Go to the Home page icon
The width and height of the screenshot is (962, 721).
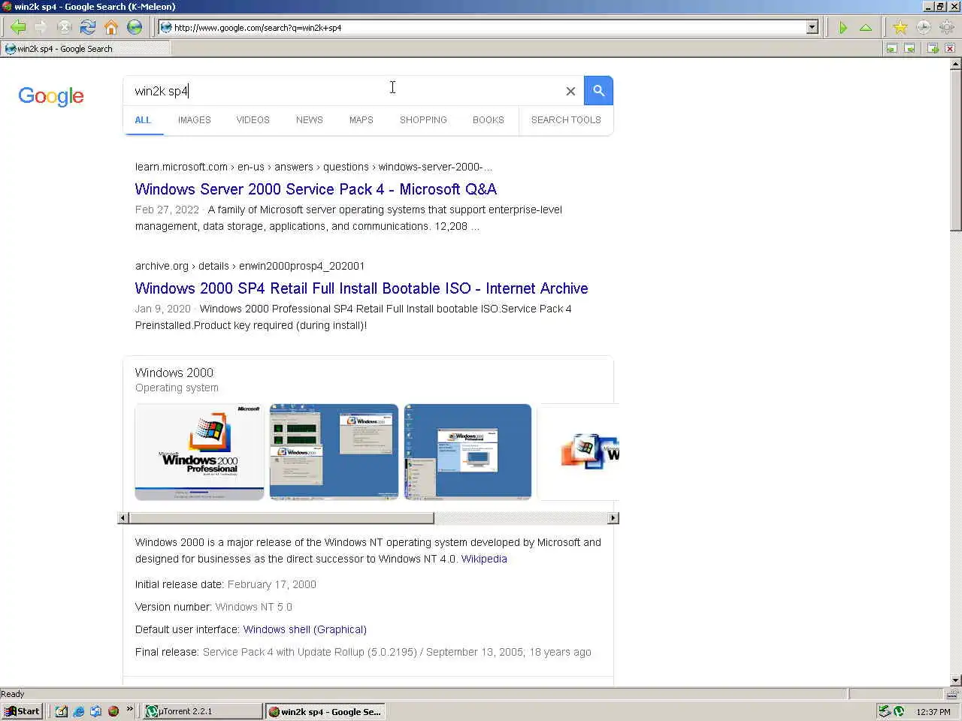click(111, 28)
